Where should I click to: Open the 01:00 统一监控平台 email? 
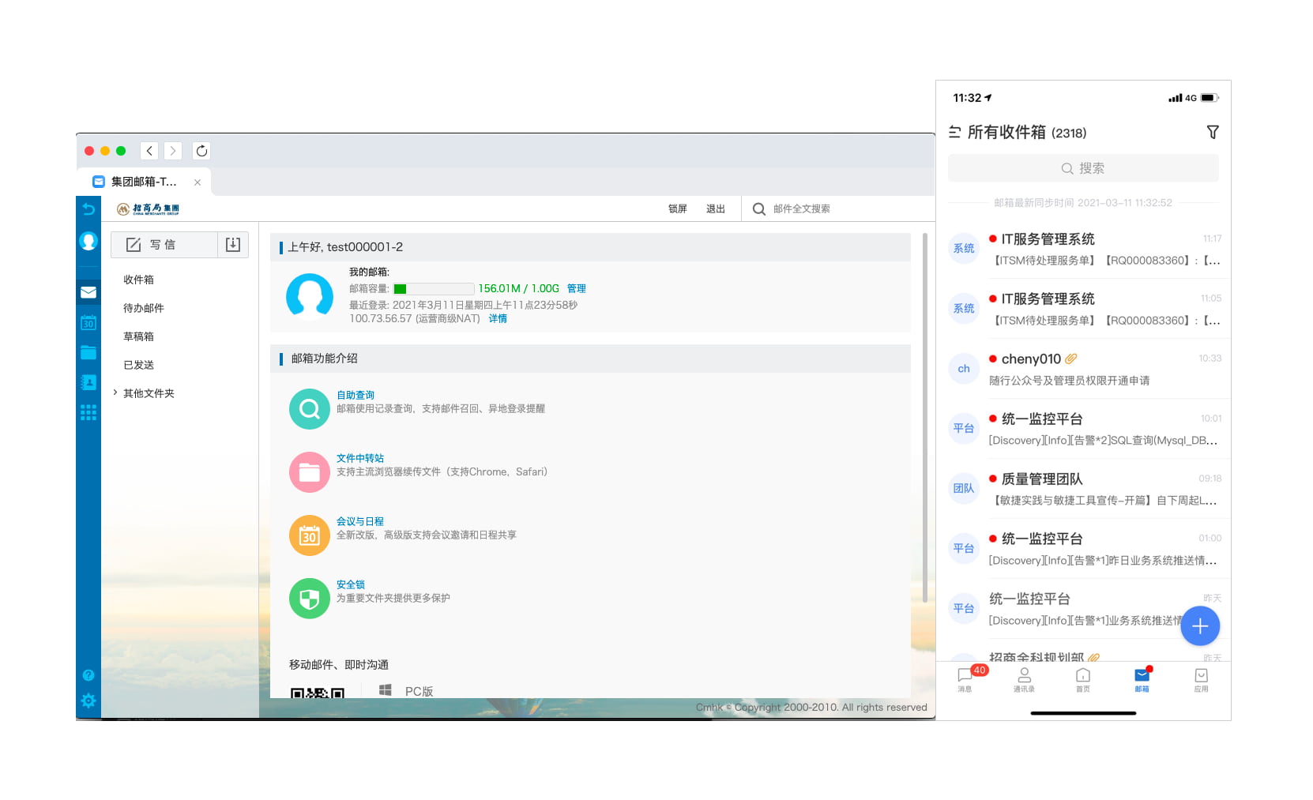point(1084,549)
